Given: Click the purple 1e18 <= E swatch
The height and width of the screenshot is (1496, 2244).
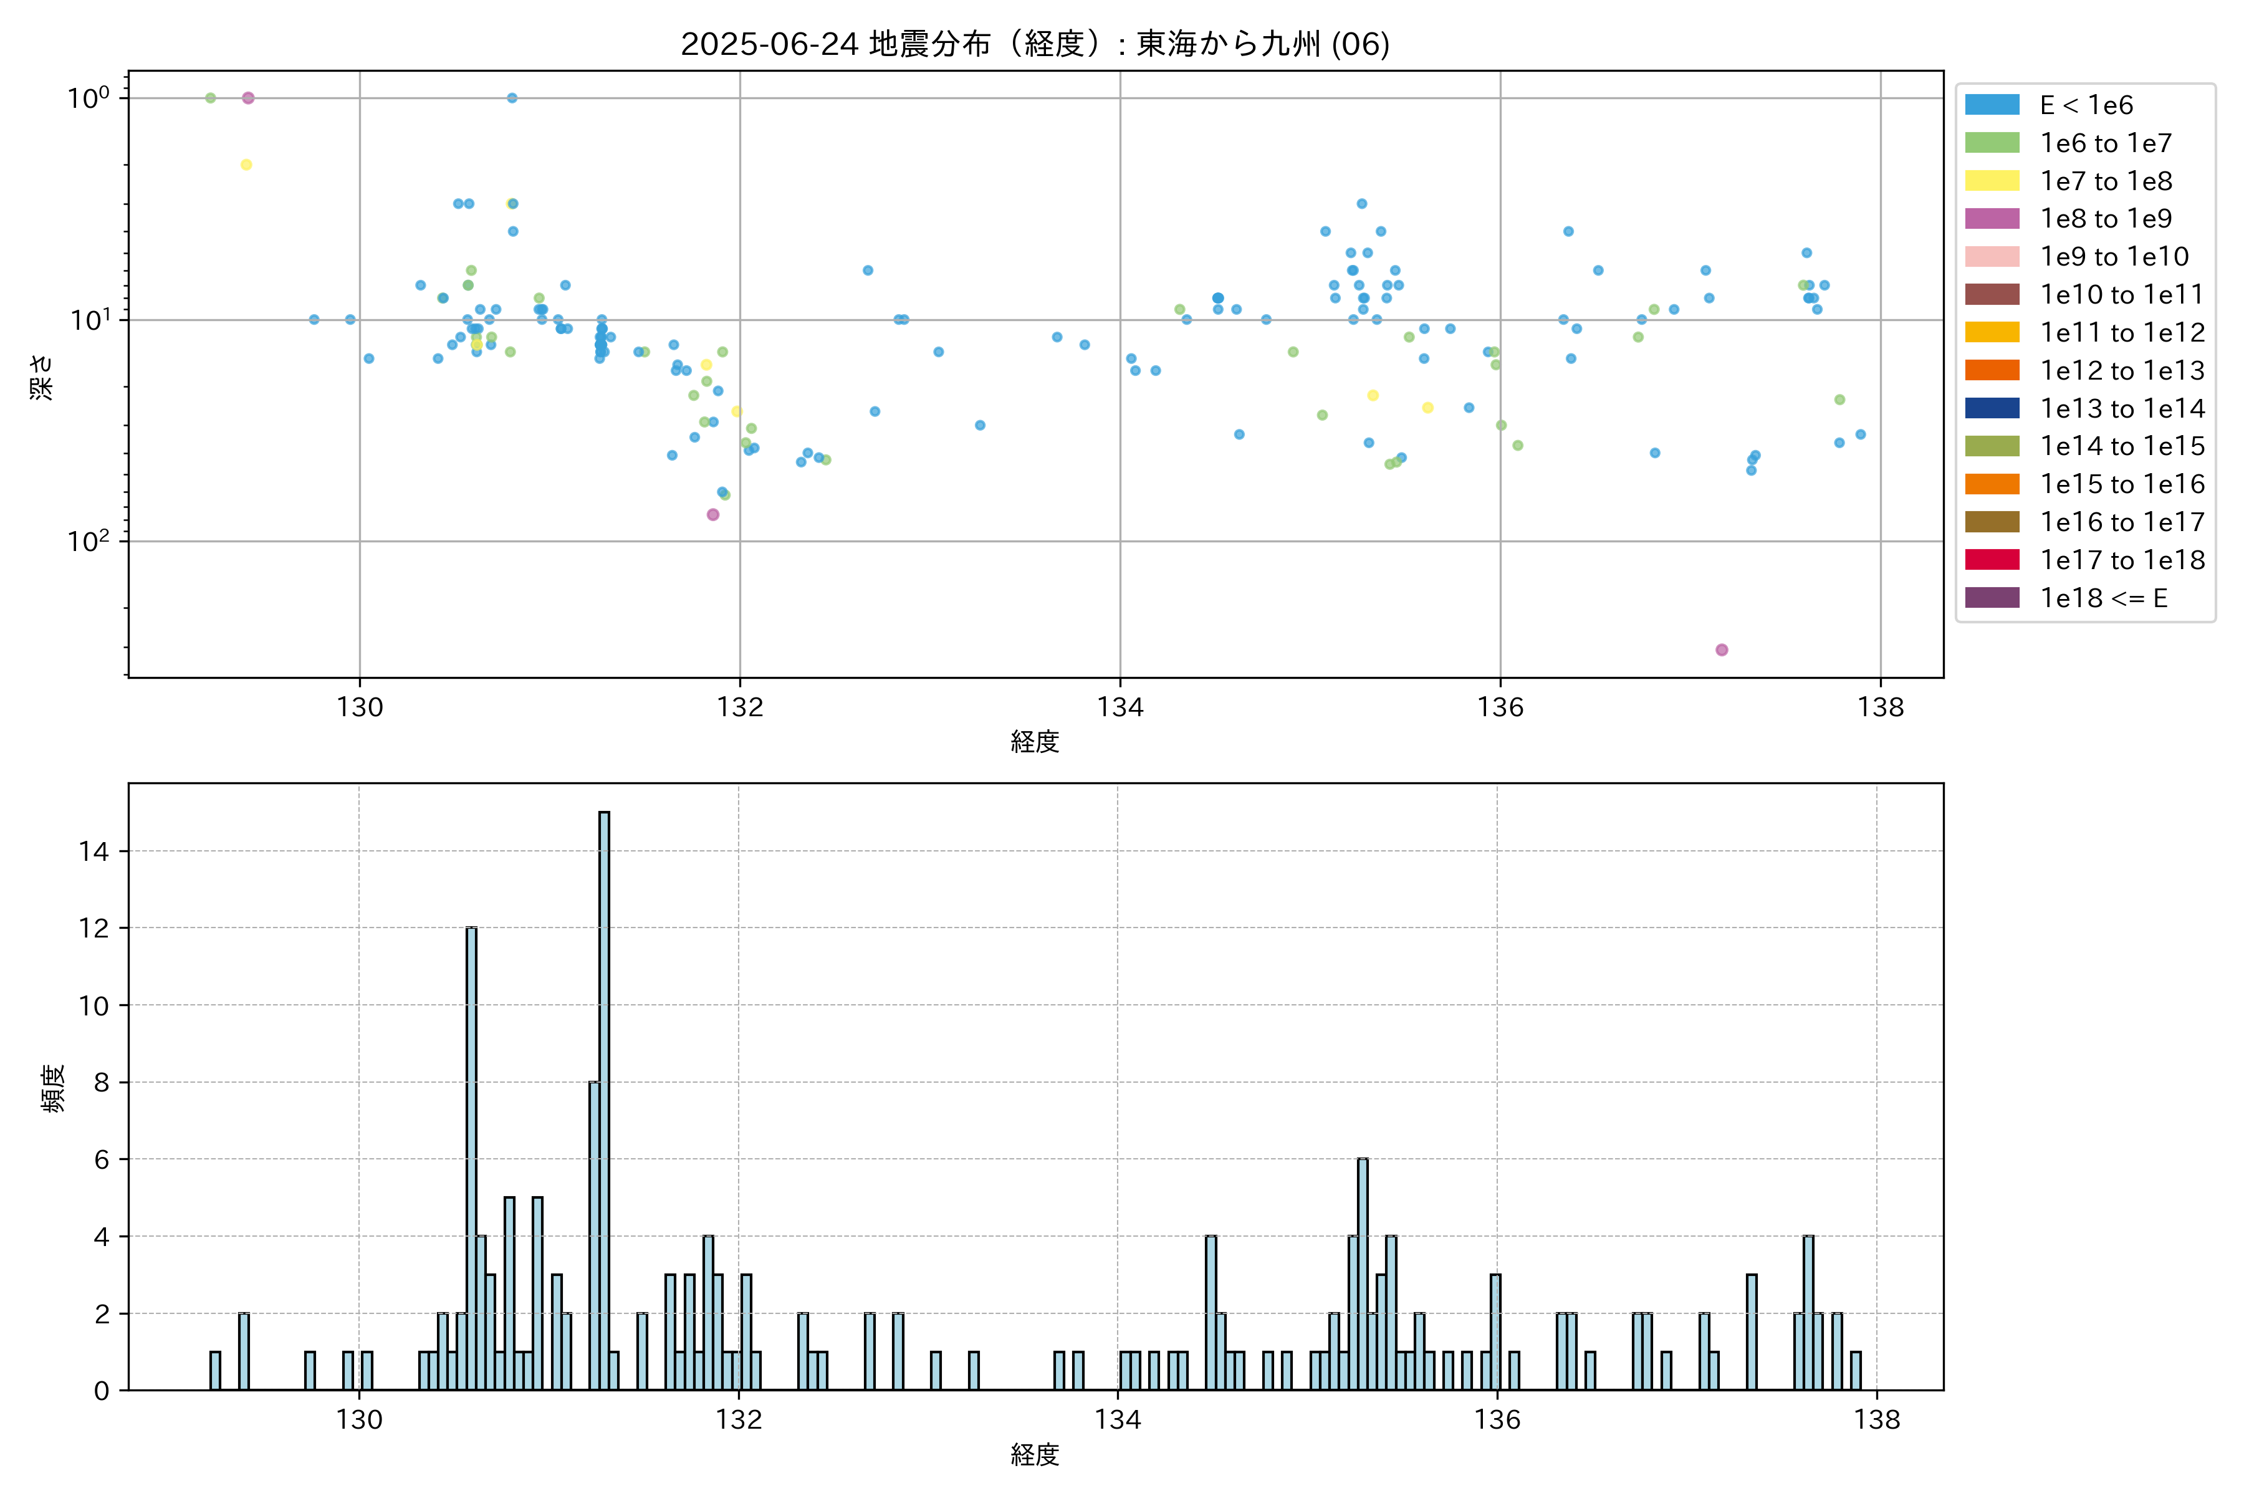Looking at the screenshot, I should [1991, 598].
